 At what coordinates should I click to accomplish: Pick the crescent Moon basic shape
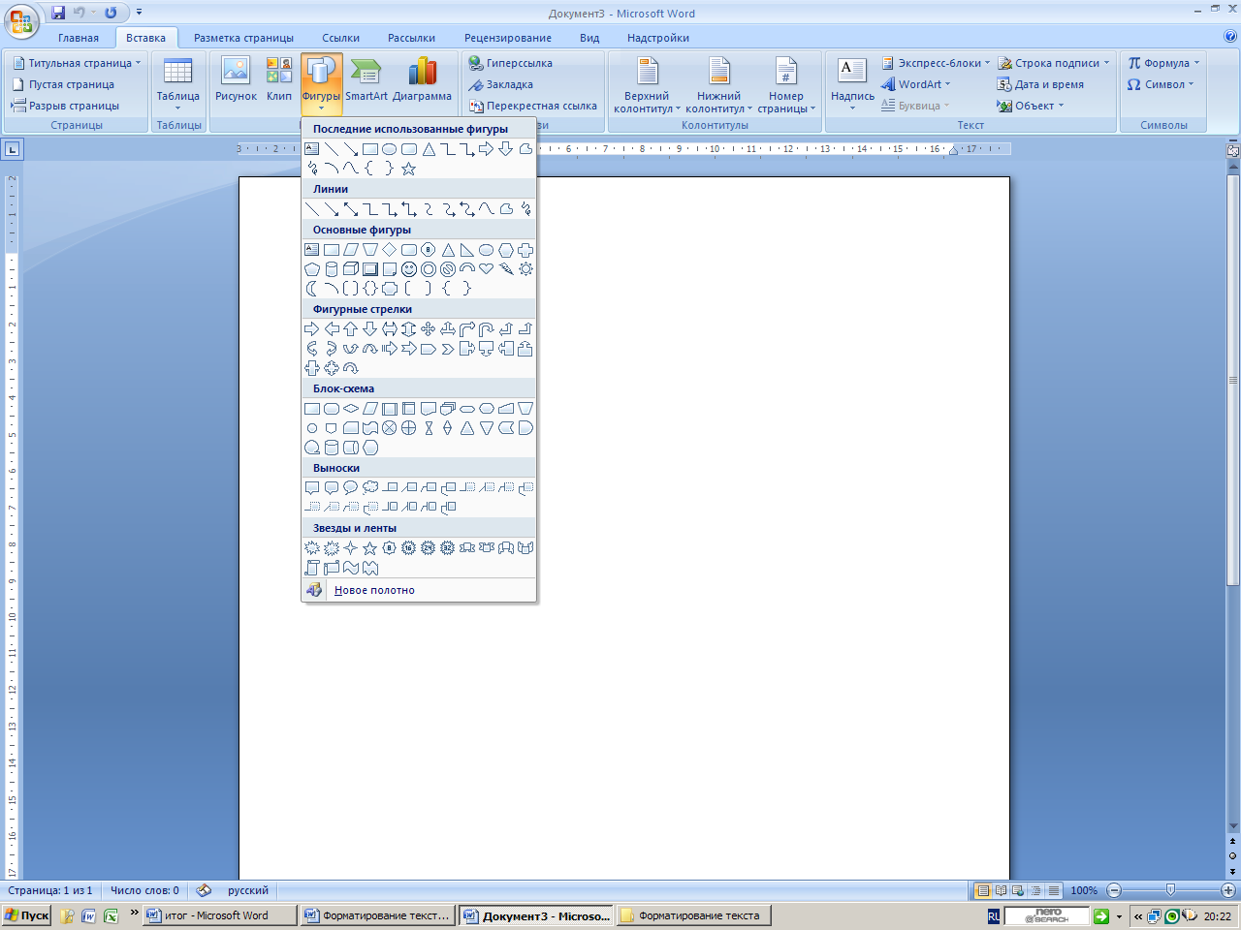tap(312, 289)
